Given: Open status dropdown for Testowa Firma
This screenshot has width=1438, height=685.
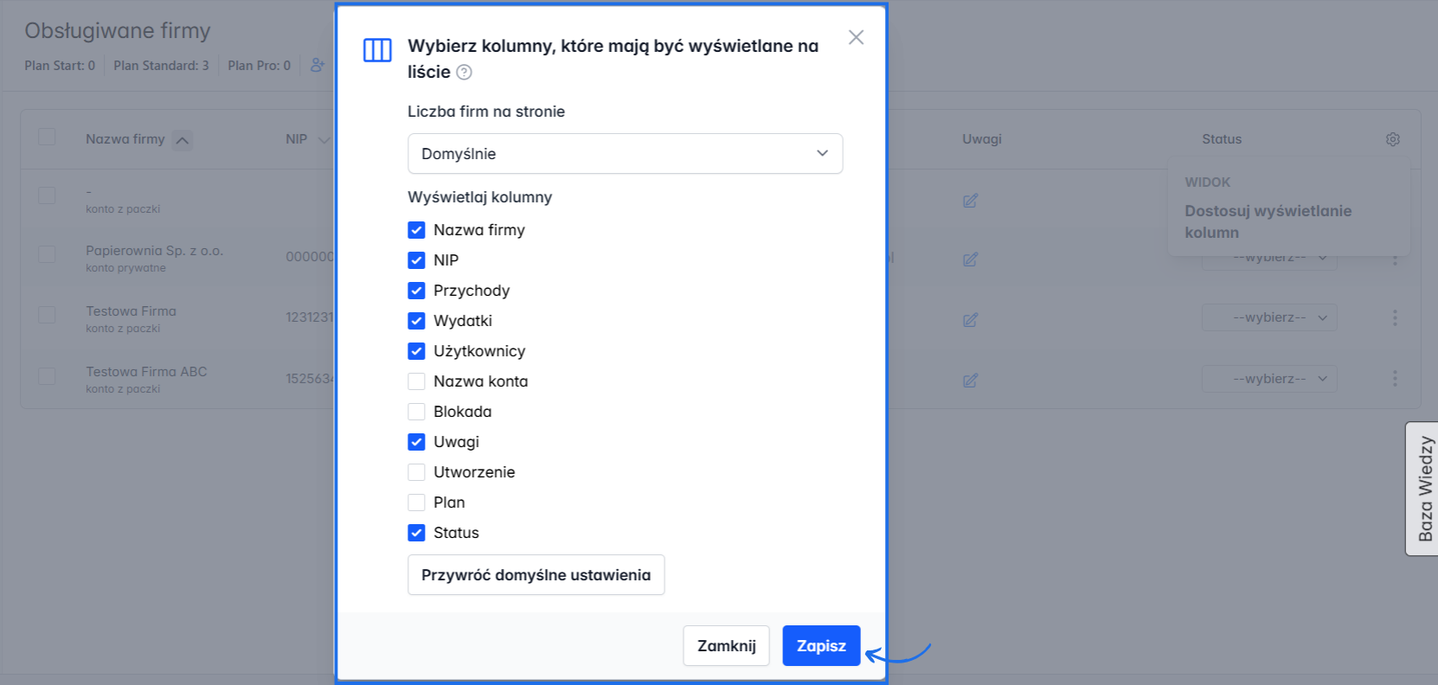Looking at the screenshot, I should click(x=1269, y=317).
